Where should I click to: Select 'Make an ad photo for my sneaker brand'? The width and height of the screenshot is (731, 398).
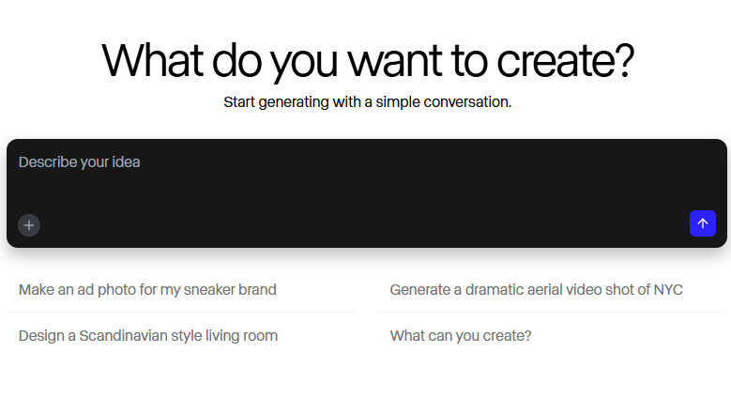[147, 290]
